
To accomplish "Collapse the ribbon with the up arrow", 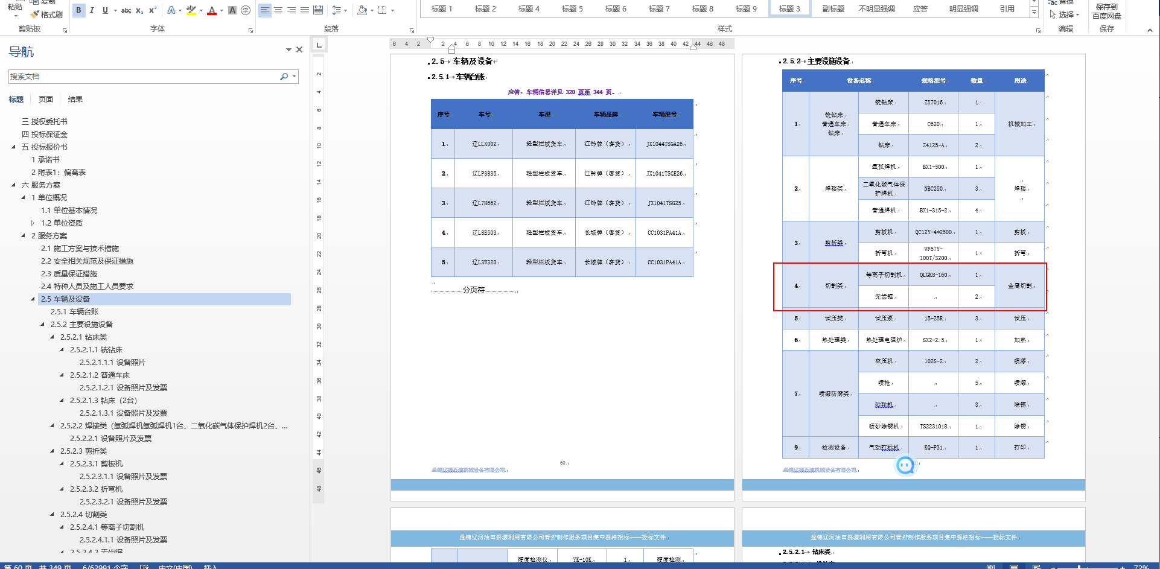I will 1150,30.
